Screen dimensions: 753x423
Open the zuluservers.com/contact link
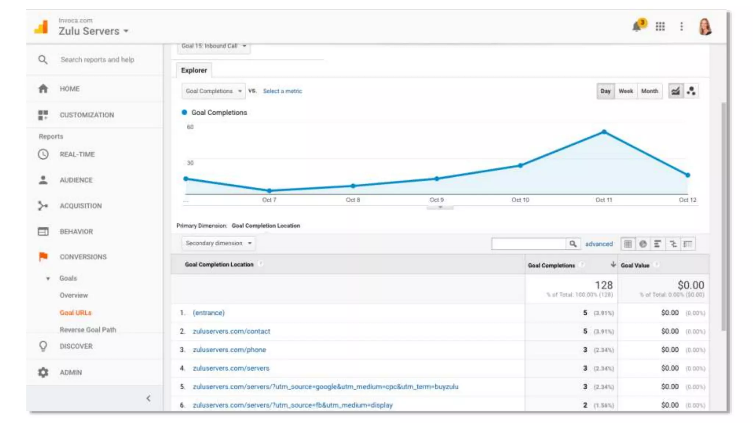231,331
